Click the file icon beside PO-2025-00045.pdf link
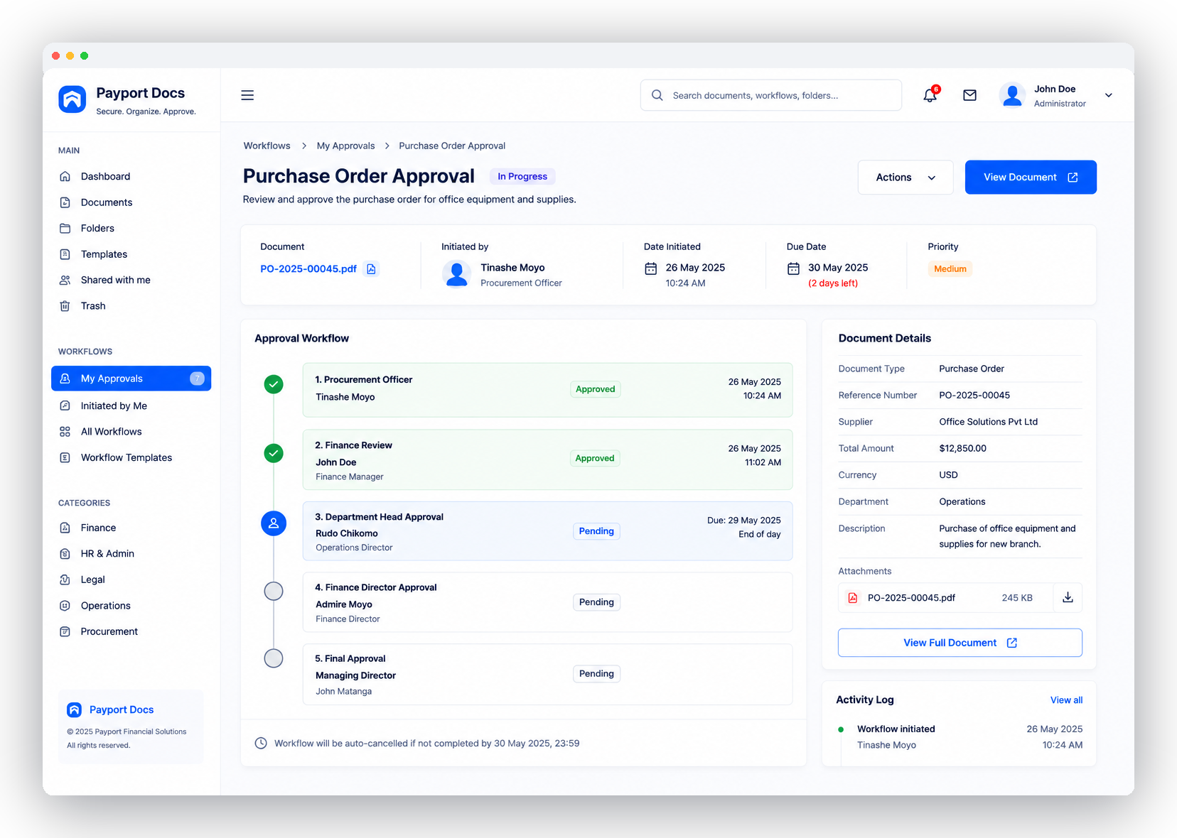 (x=371, y=269)
